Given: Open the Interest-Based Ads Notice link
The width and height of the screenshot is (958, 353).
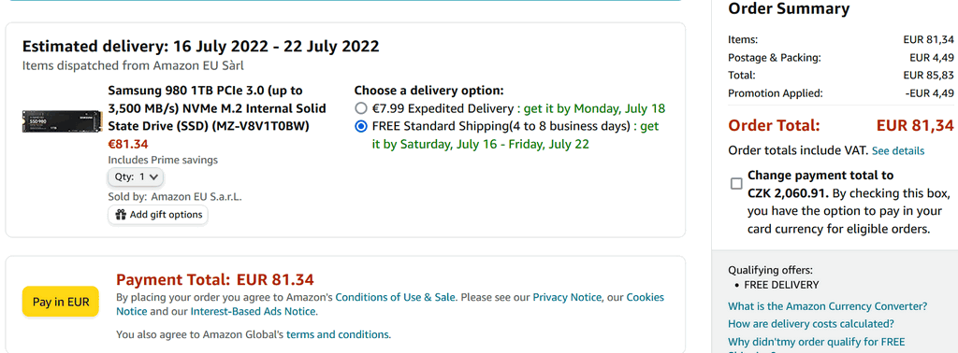Looking at the screenshot, I should pyautogui.click(x=253, y=312).
